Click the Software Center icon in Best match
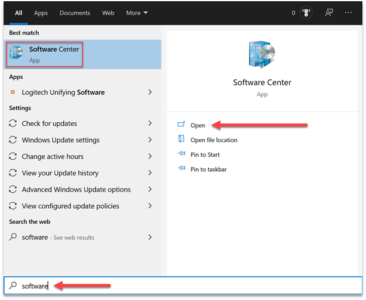 (17, 55)
